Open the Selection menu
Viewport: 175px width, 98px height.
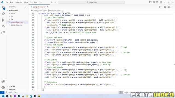(x=19, y=2)
